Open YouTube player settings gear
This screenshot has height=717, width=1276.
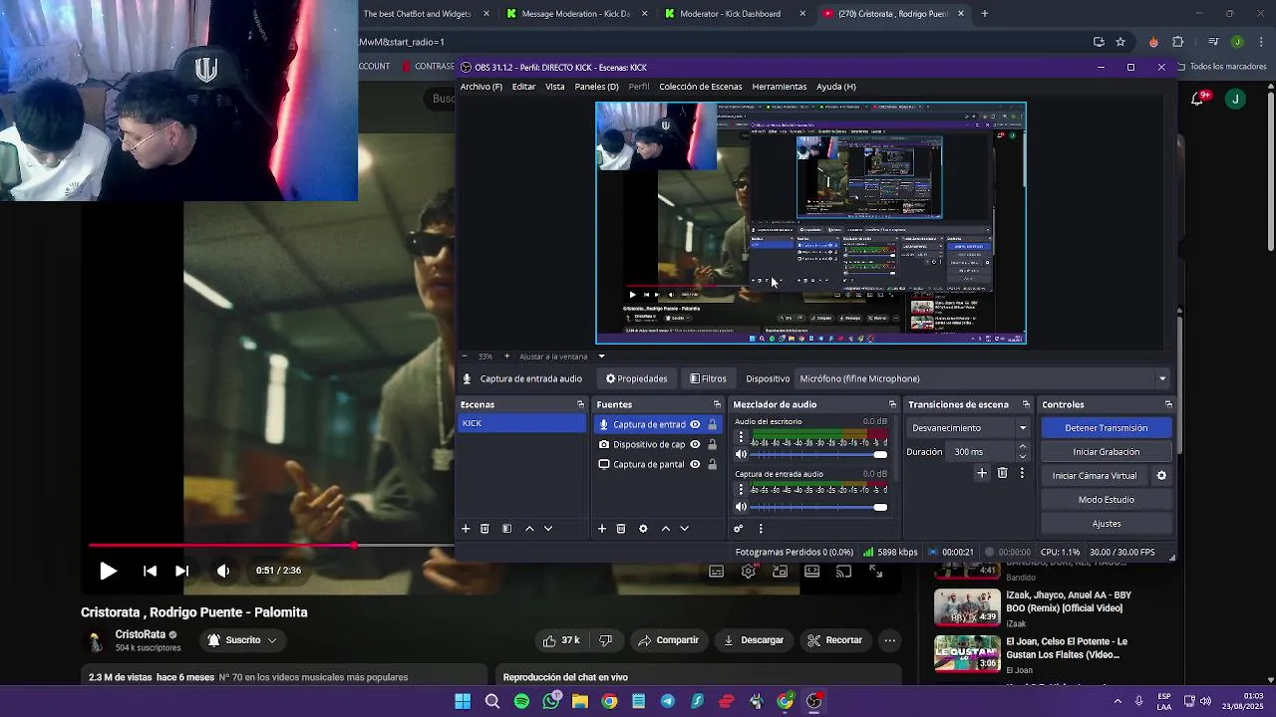(x=749, y=572)
